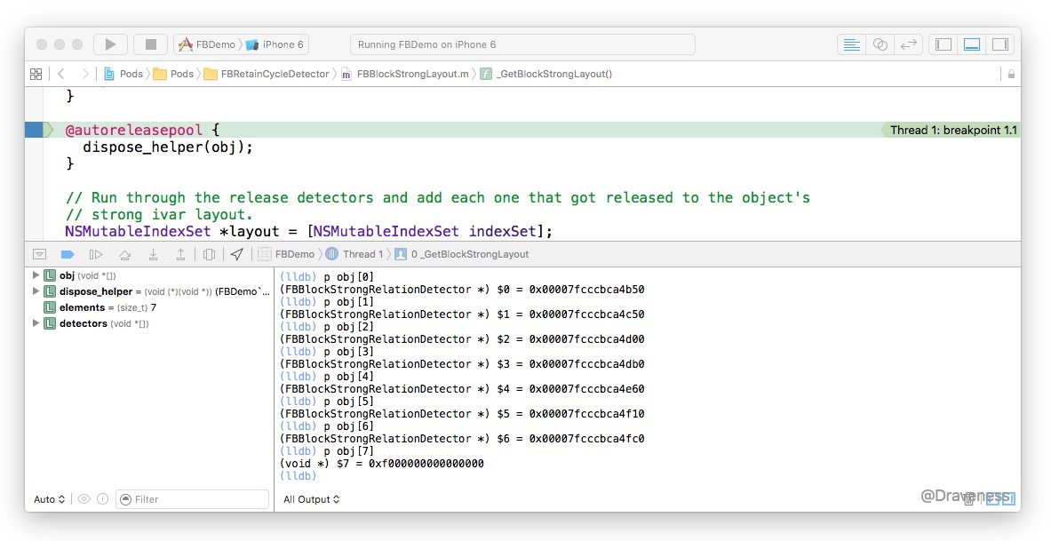Click the Step Into icon

coord(153,254)
